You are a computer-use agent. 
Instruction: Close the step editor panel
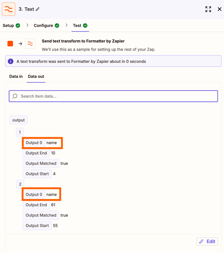pos(219,9)
